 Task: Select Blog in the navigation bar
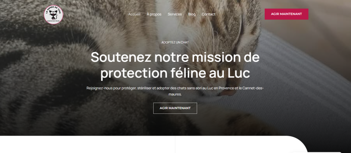(x=192, y=14)
